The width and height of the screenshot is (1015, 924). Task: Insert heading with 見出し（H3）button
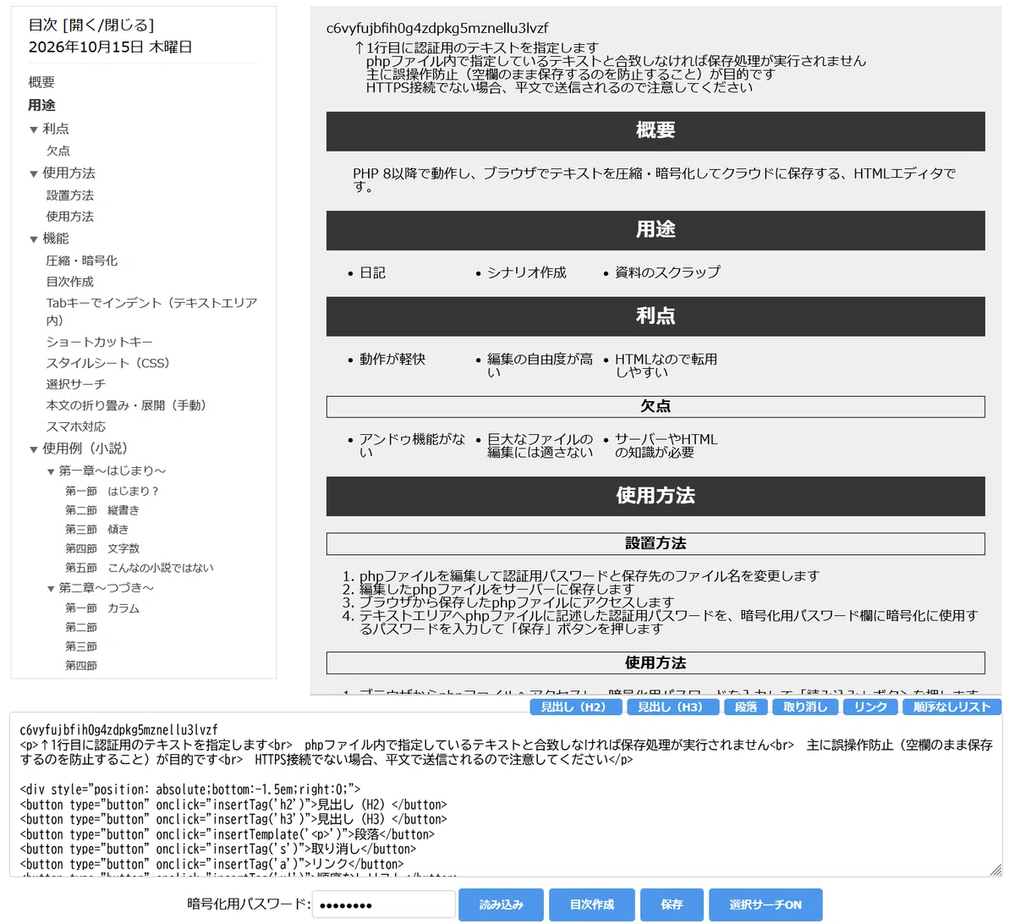click(x=673, y=707)
